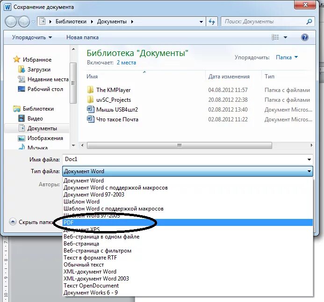Click the Рабочий стол icon
This screenshot has width=324, height=302.
click(22, 89)
